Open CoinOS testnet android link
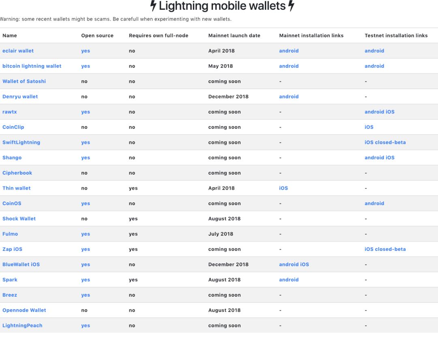The width and height of the screenshot is (438, 340). (x=374, y=203)
